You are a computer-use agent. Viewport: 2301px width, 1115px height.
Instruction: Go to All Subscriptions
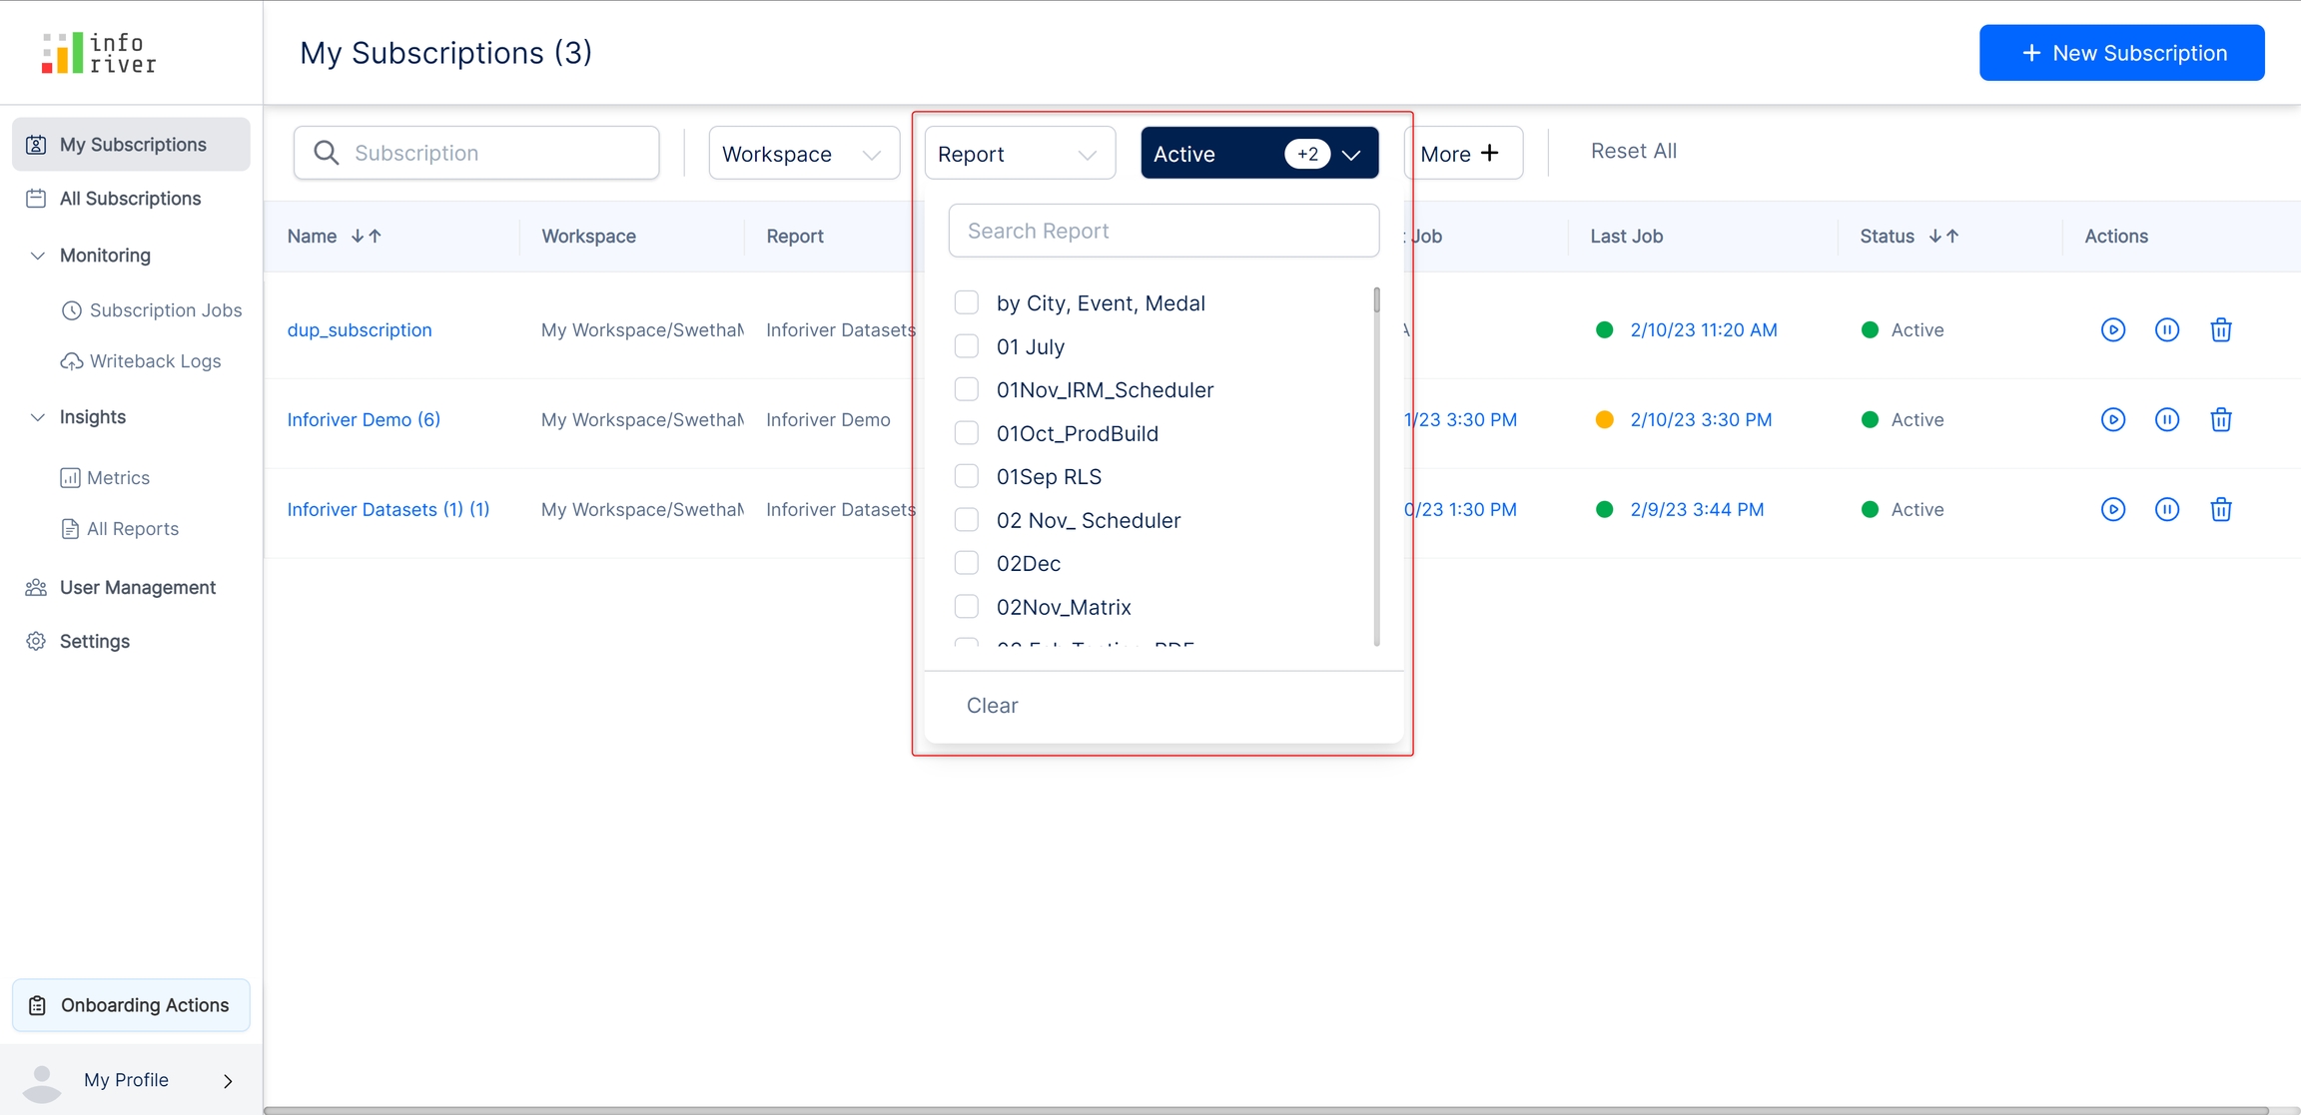(x=130, y=199)
